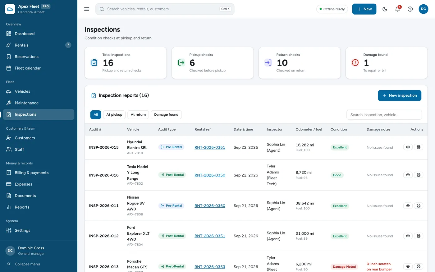Open Maintenance section
Viewport: 435px width, 272px height.
(x=39, y=103)
